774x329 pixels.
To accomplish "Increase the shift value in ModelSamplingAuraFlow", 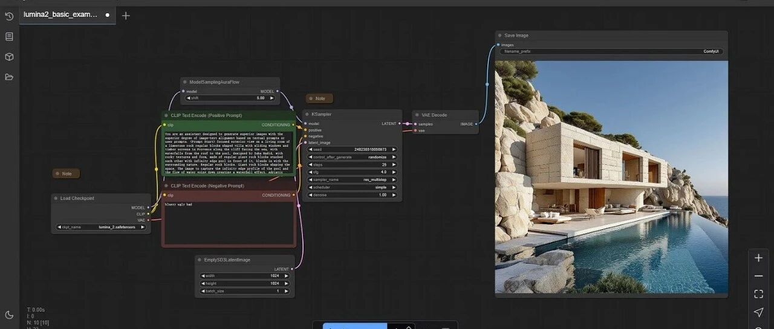I will coord(272,98).
